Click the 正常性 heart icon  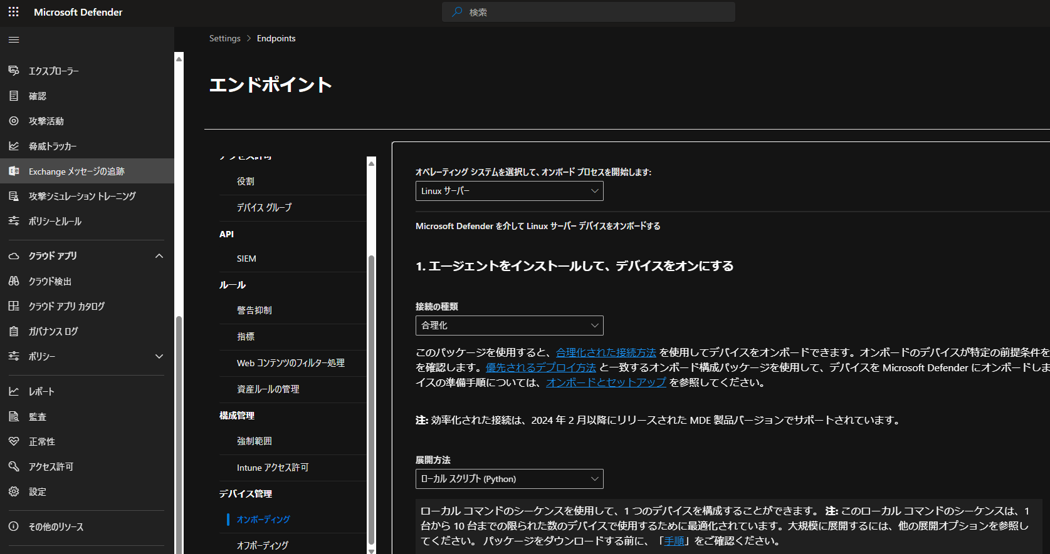[14, 441]
